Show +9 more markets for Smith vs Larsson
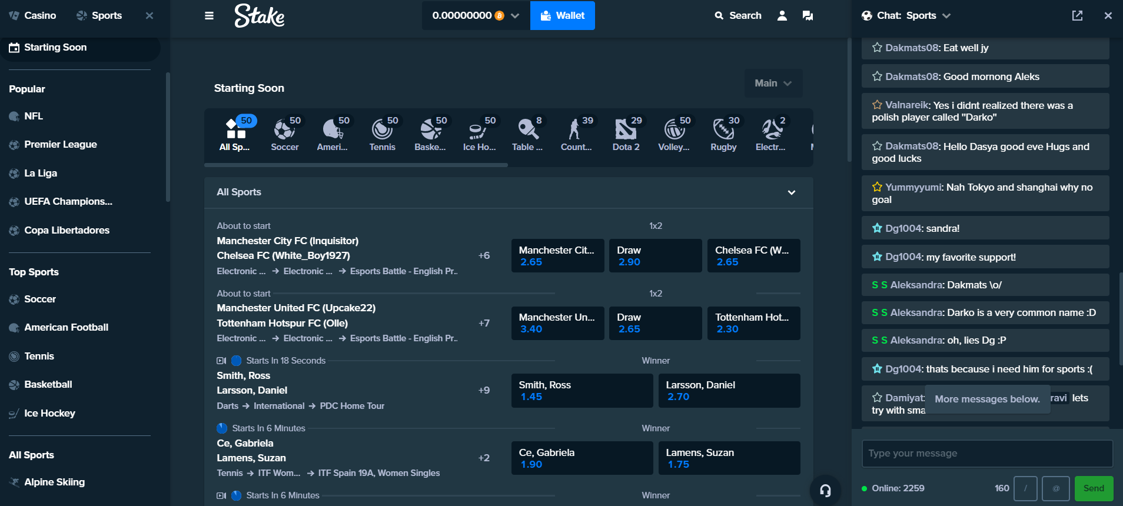Screen dimensions: 1123x506 [484, 390]
